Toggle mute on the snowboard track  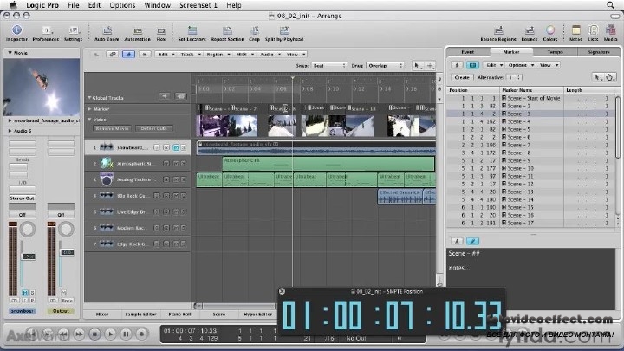tap(176, 147)
